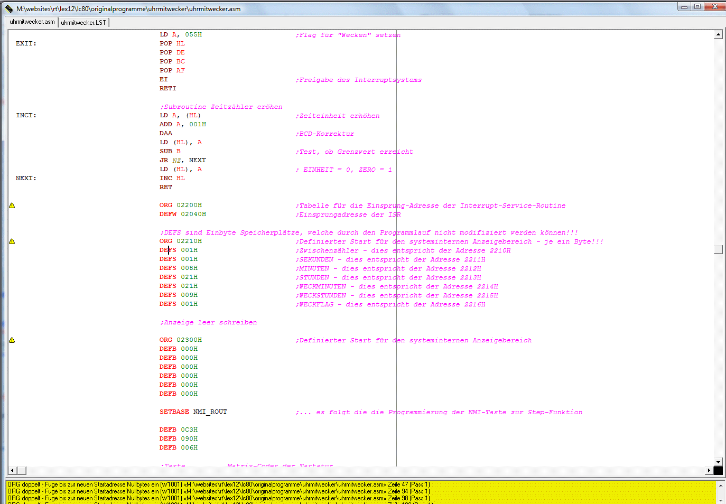Screen dimensions: 726x504
Task: Click the DEFB 090H line
Action: tap(179, 438)
